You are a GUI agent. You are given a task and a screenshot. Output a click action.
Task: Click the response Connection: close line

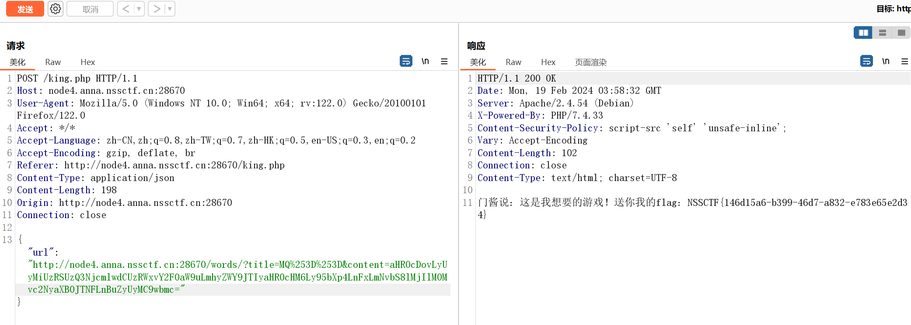pyautogui.click(x=522, y=165)
